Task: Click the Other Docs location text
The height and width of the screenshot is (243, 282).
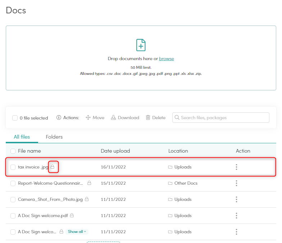Action: (x=186, y=183)
